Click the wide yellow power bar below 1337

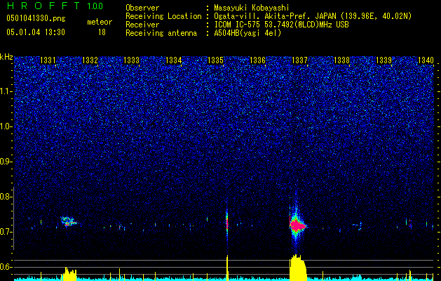click(298, 268)
